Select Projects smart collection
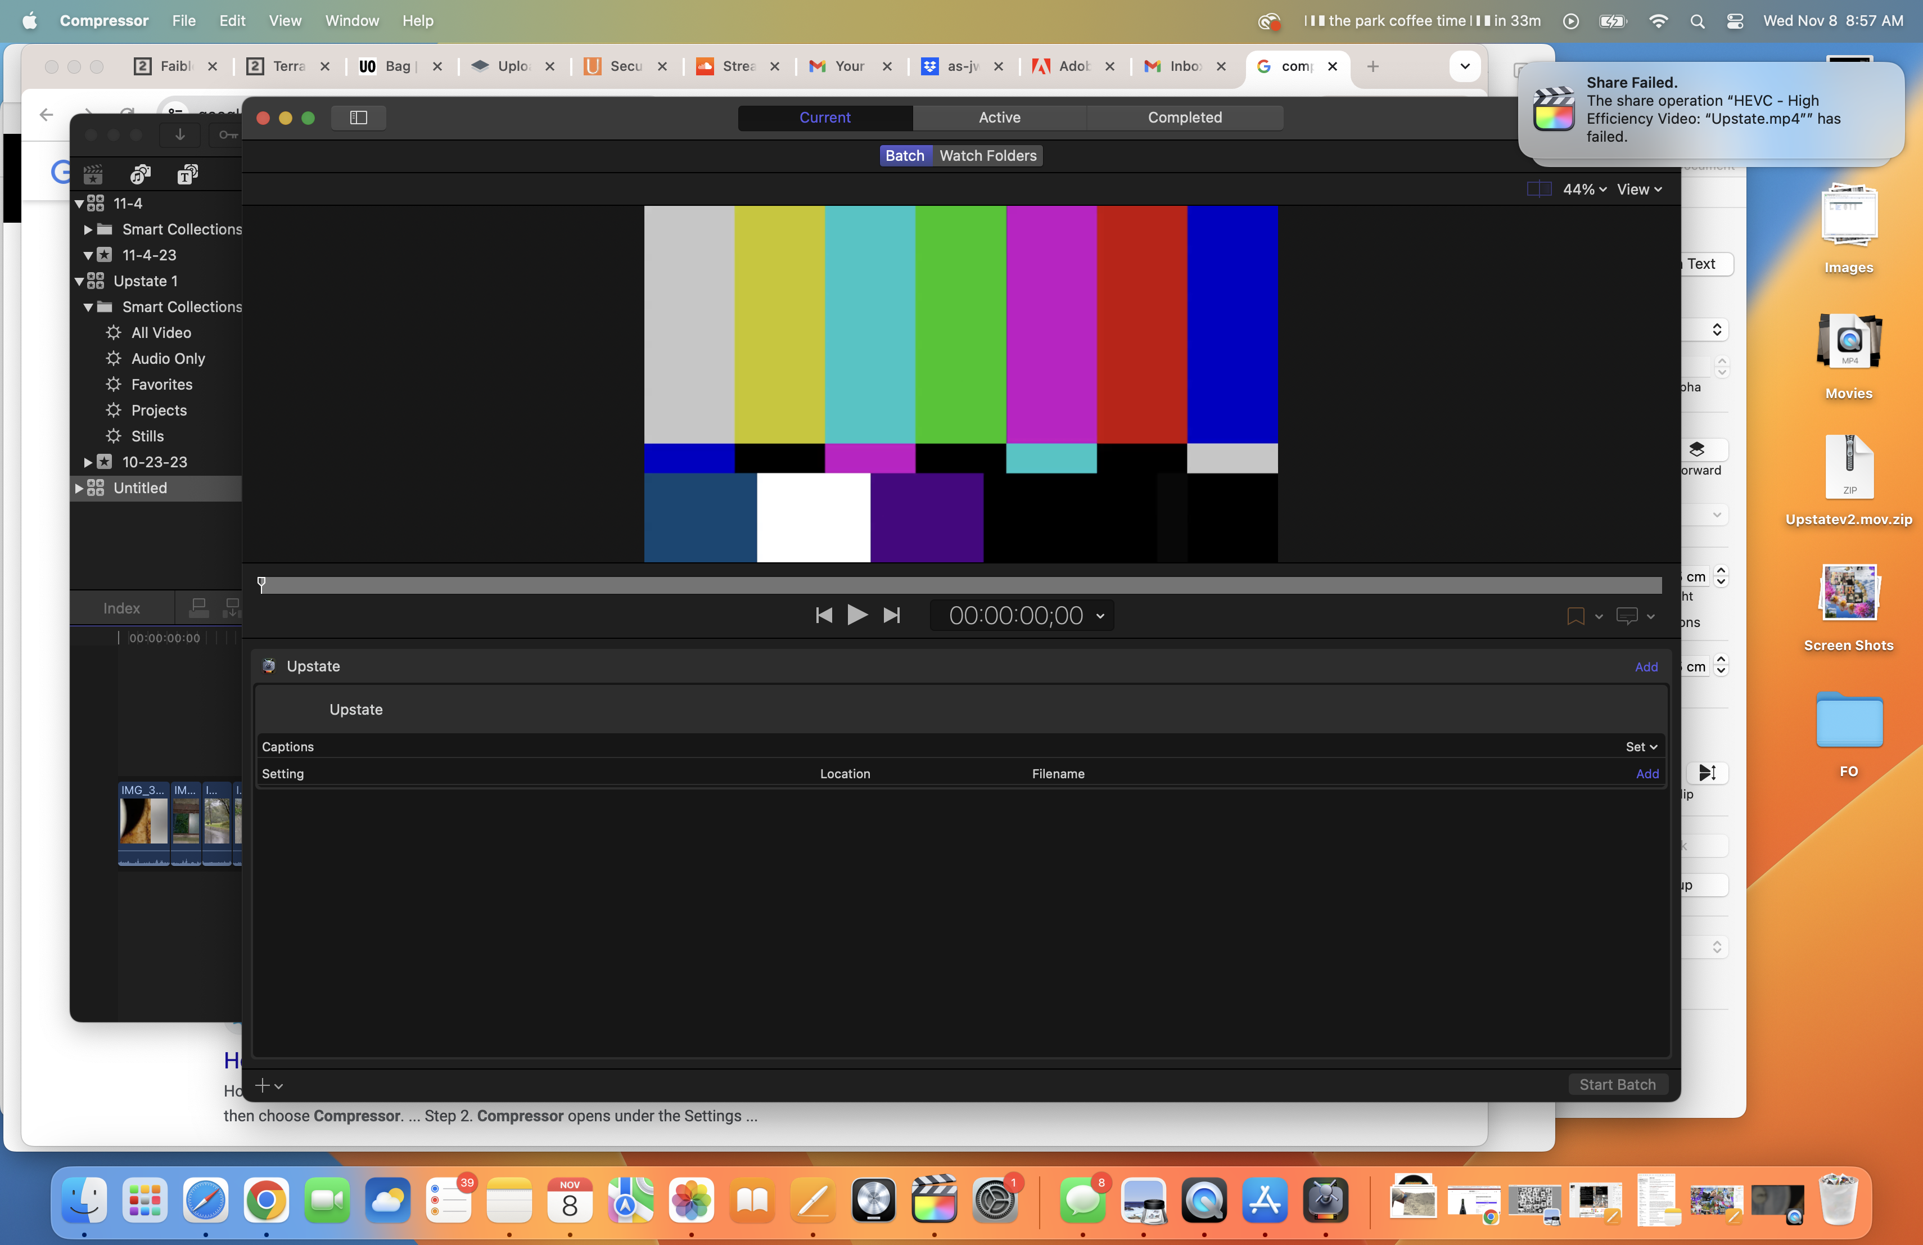Viewport: 1923px width, 1245px height. coord(159,411)
